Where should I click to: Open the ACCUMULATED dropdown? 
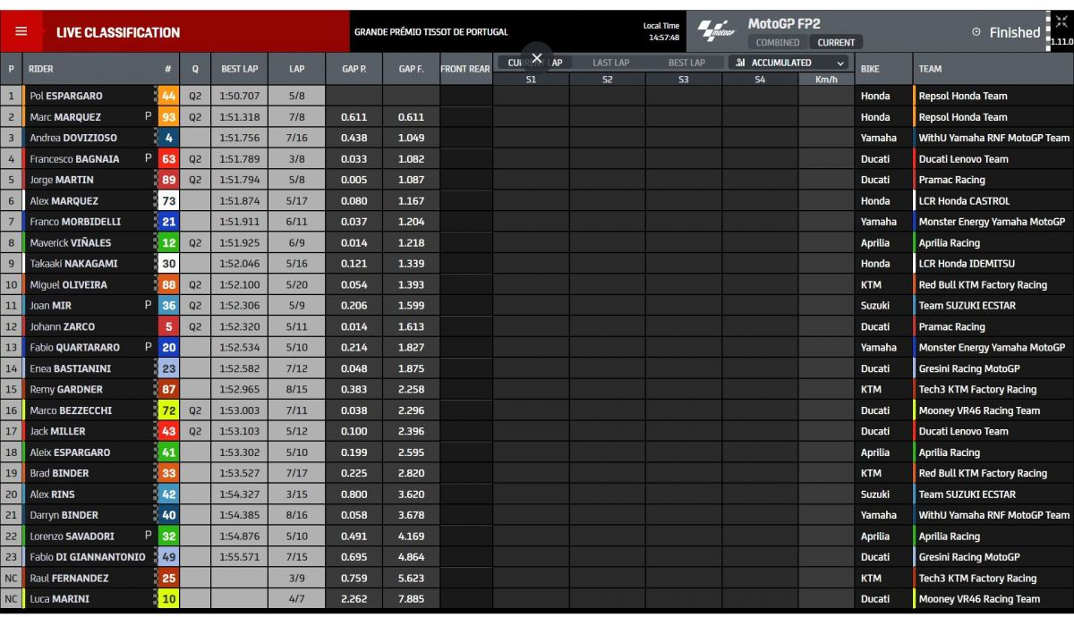point(788,63)
